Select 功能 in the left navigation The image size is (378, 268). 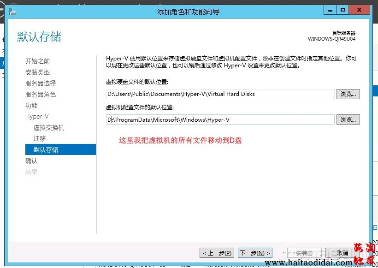[31, 106]
